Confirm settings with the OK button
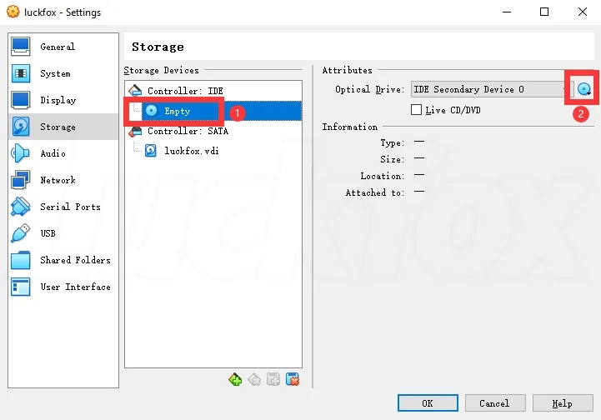Screen dimensions: 601x420 tap(428, 403)
